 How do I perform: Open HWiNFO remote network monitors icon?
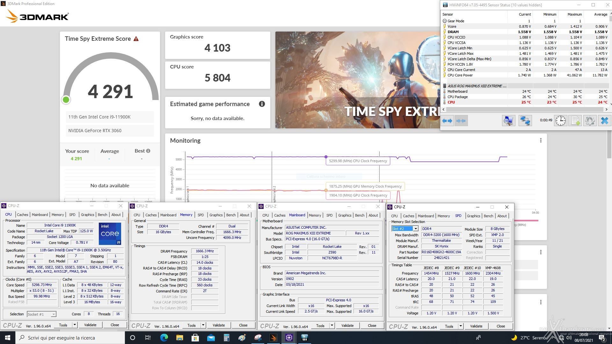point(525,121)
